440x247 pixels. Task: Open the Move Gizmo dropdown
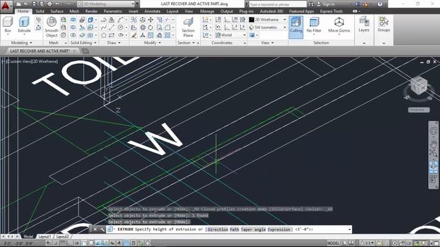[x=339, y=25]
